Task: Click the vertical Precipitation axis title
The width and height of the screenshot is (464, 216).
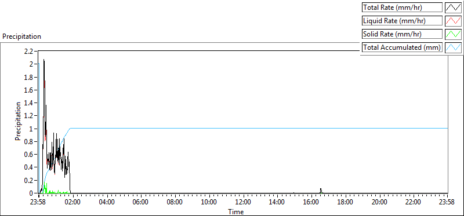Action: pyautogui.click(x=19, y=121)
